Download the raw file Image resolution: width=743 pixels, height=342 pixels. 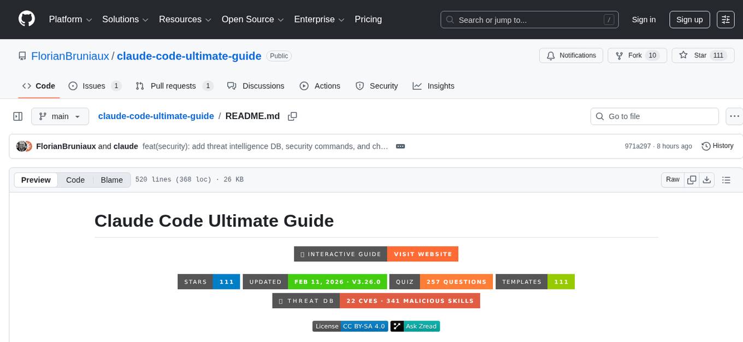pos(706,180)
